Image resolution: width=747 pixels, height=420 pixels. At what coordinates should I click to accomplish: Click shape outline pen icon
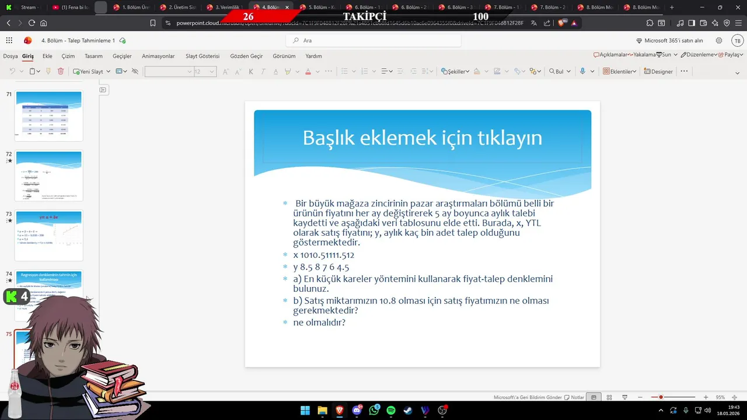pyautogui.click(x=497, y=71)
